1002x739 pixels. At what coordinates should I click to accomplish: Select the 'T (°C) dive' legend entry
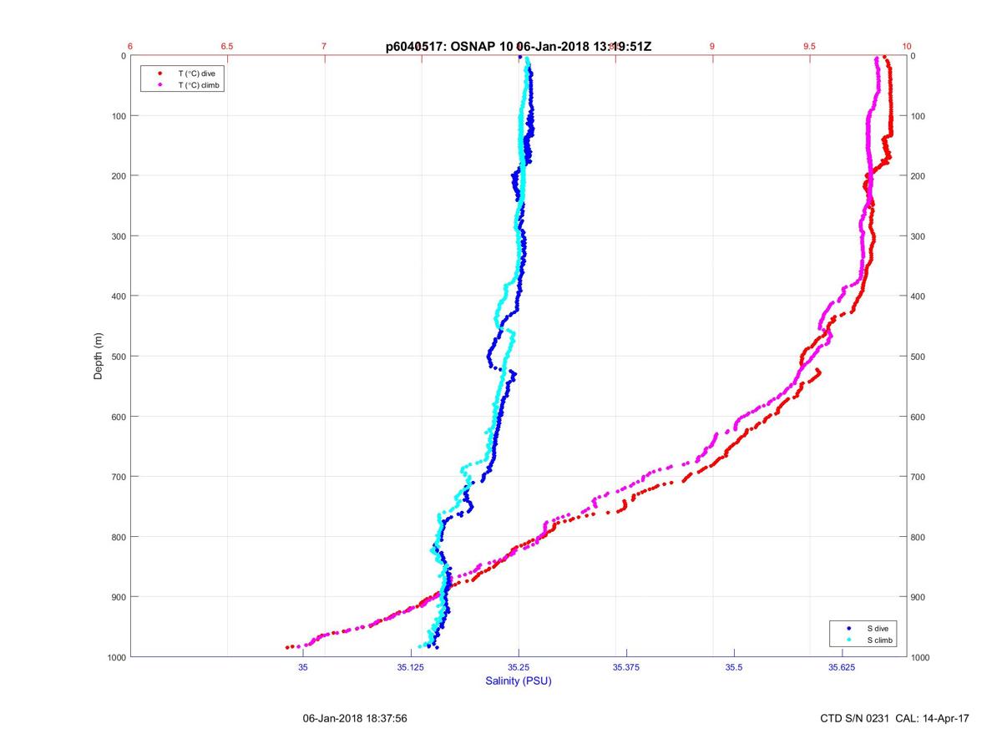coord(196,73)
